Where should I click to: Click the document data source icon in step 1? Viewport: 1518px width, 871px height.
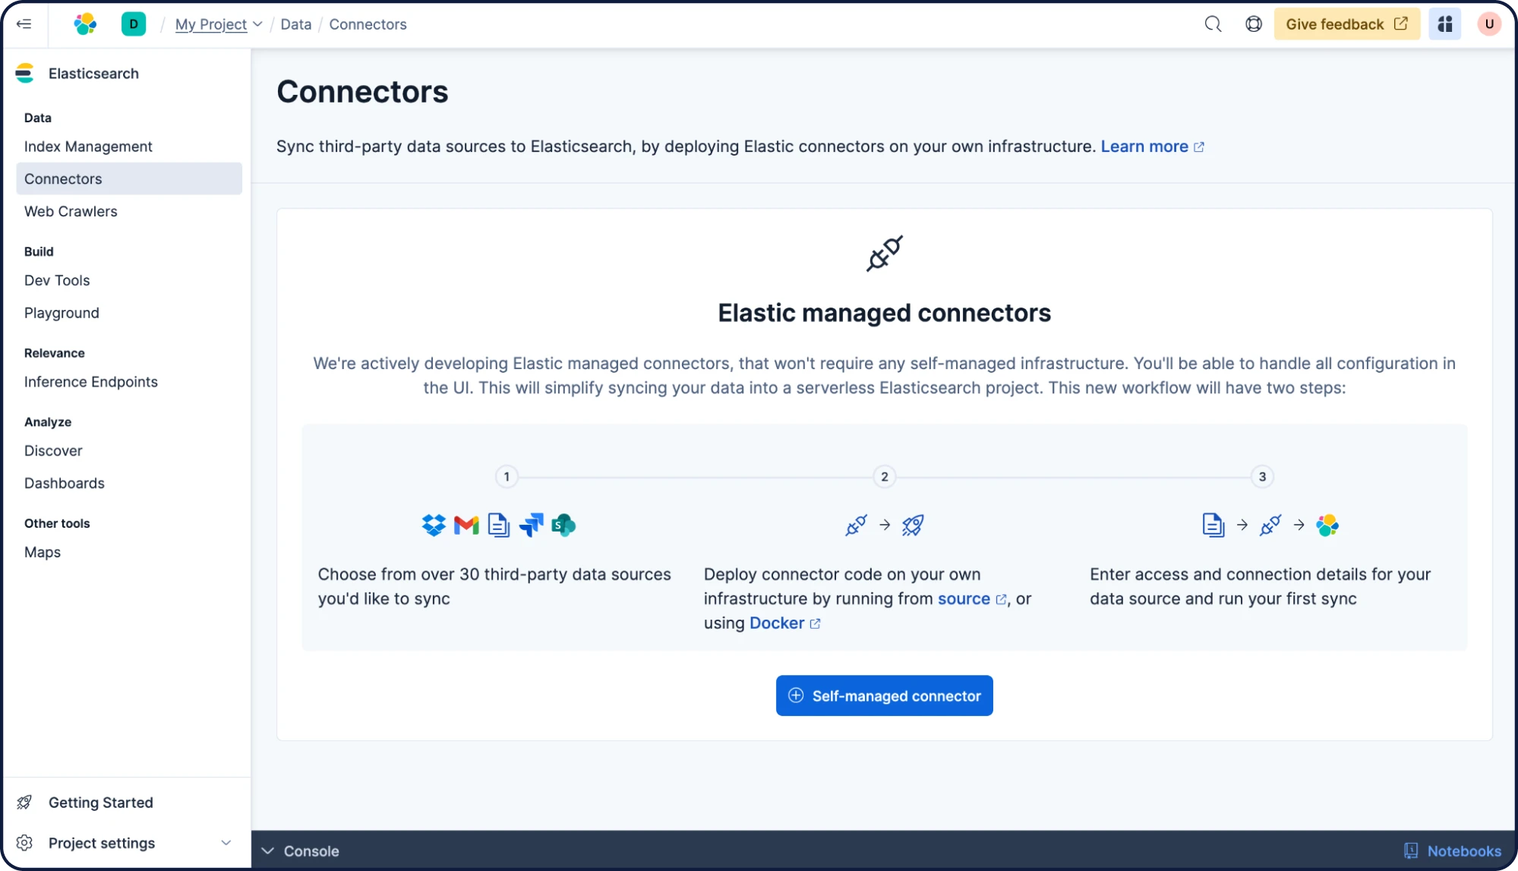point(499,525)
